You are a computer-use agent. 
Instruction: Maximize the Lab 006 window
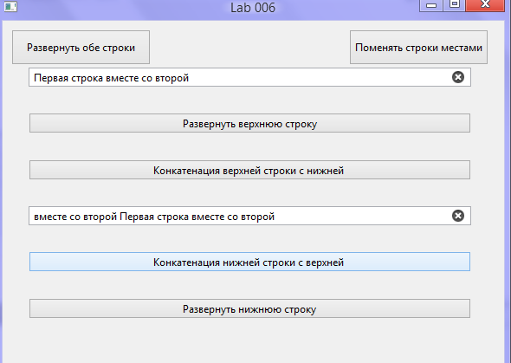[x=454, y=5]
